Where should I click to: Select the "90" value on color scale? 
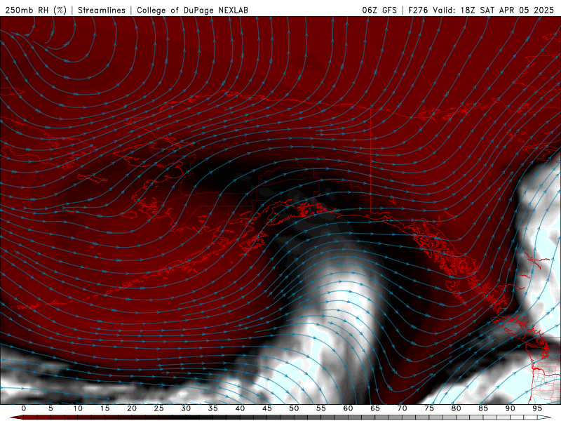pos(511,408)
